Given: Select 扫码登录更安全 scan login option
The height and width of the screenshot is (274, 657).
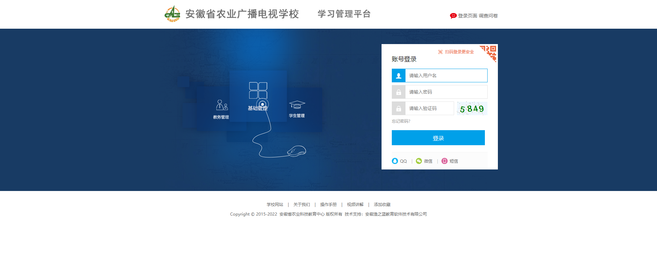Looking at the screenshot, I should [459, 52].
